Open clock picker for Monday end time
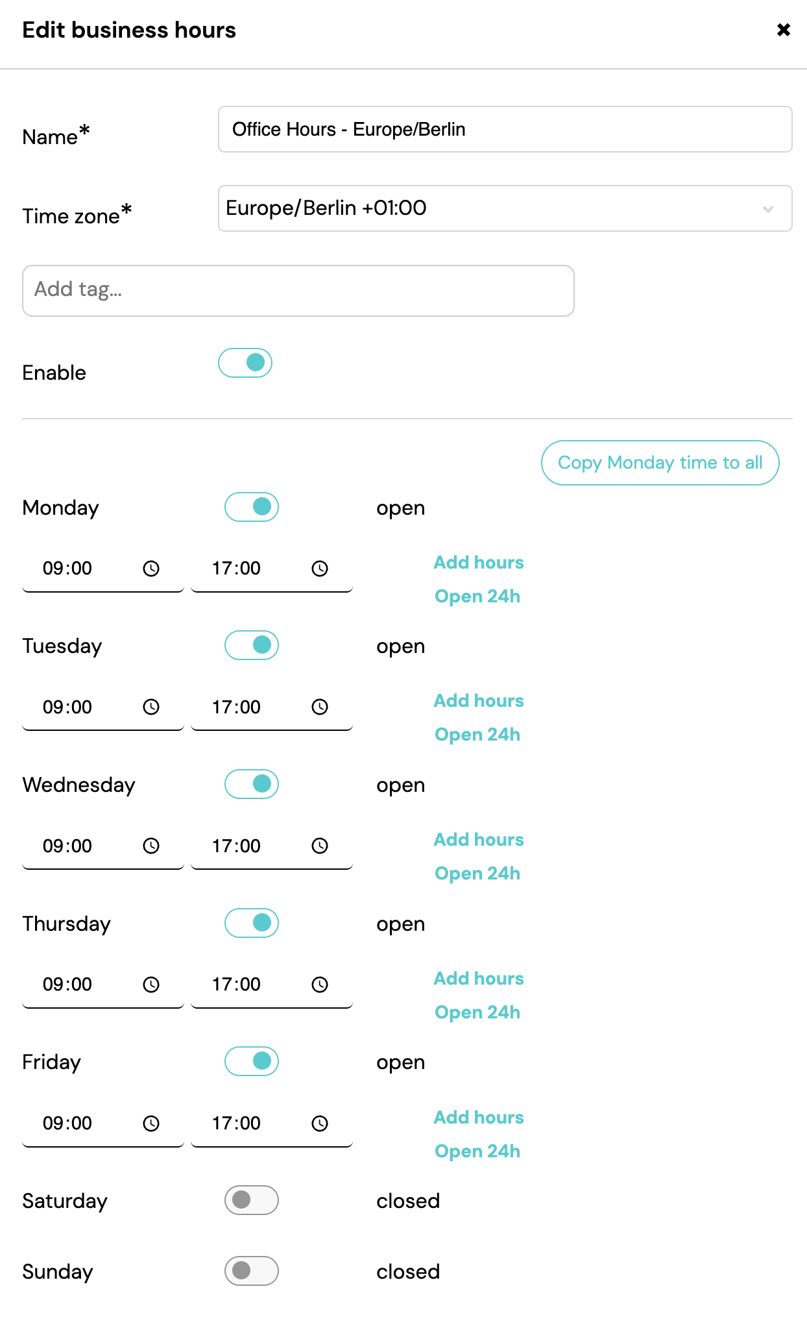Viewport: 807px width, 1328px height. coord(320,569)
